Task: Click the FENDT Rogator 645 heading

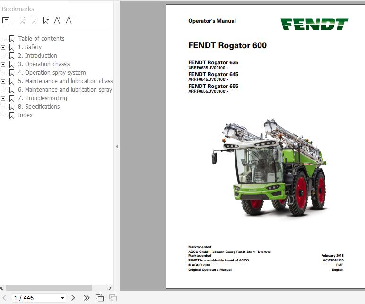Action: tap(213, 74)
